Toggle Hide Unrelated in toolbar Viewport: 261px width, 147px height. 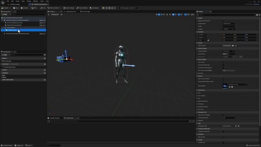tap(53, 8)
